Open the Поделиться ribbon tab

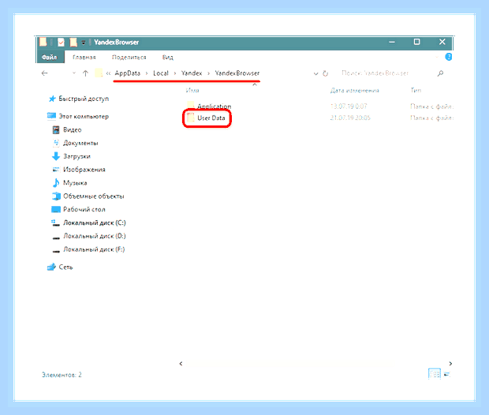pyautogui.click(x=129, y=58)
